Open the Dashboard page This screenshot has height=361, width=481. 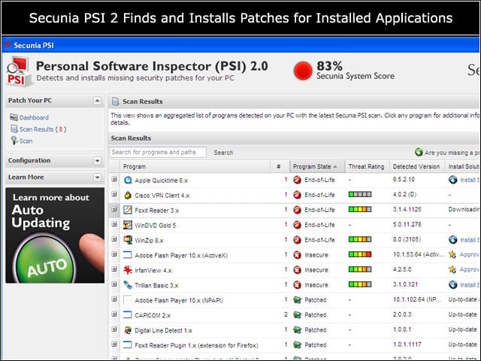click(34, 117)
